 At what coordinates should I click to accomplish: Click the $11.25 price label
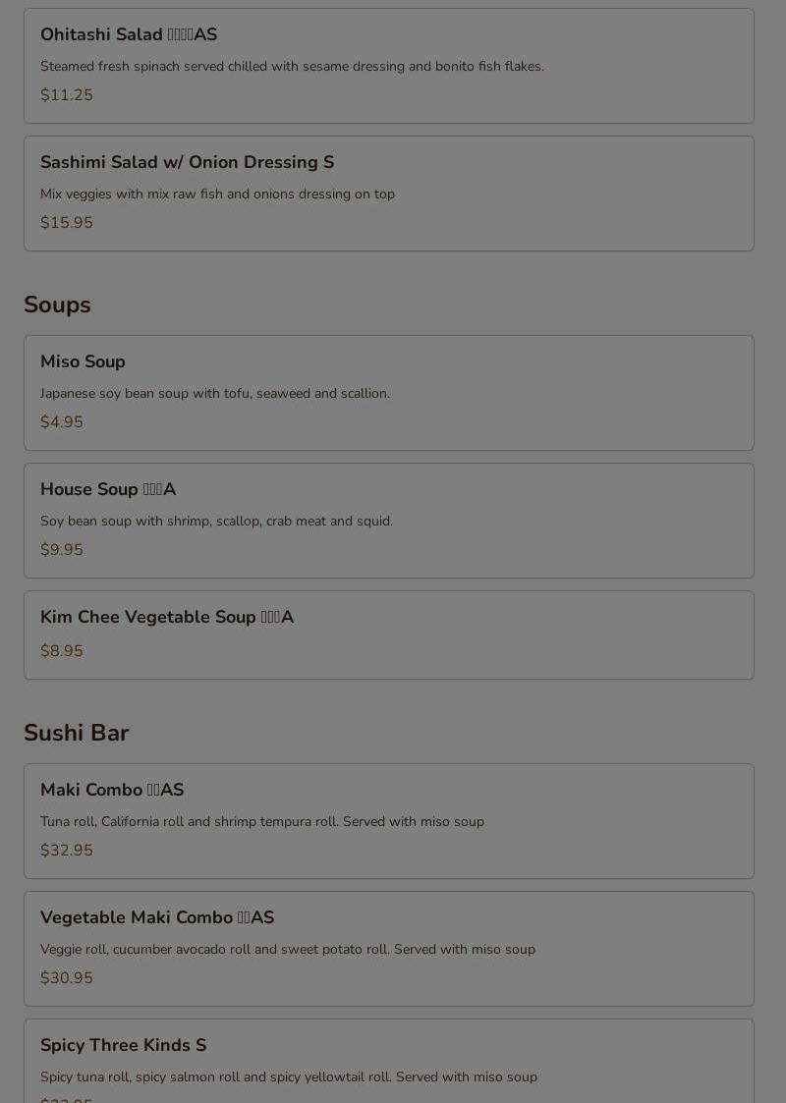(67, 95)
